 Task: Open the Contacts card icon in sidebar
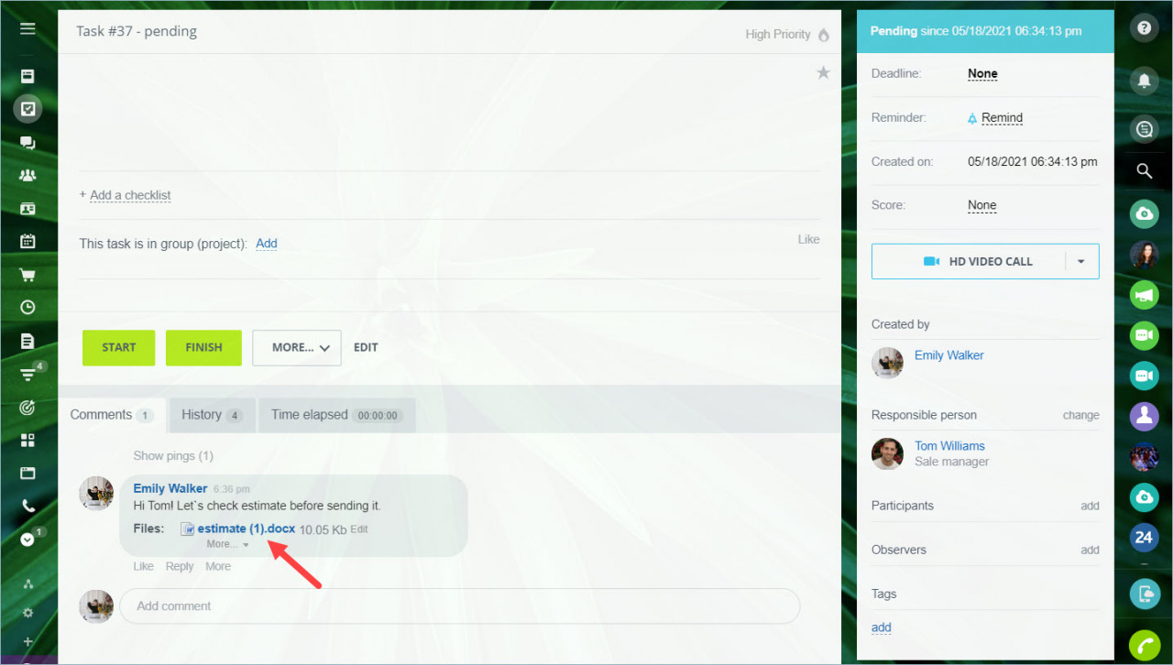(x=27, y=209)
